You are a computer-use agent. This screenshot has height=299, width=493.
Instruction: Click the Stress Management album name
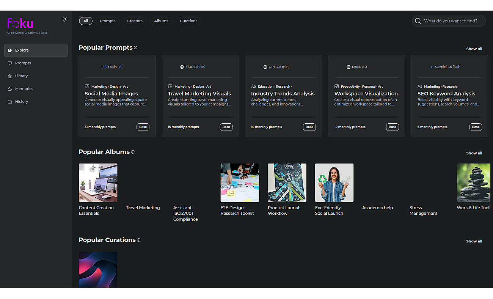(x=423, y=211)
